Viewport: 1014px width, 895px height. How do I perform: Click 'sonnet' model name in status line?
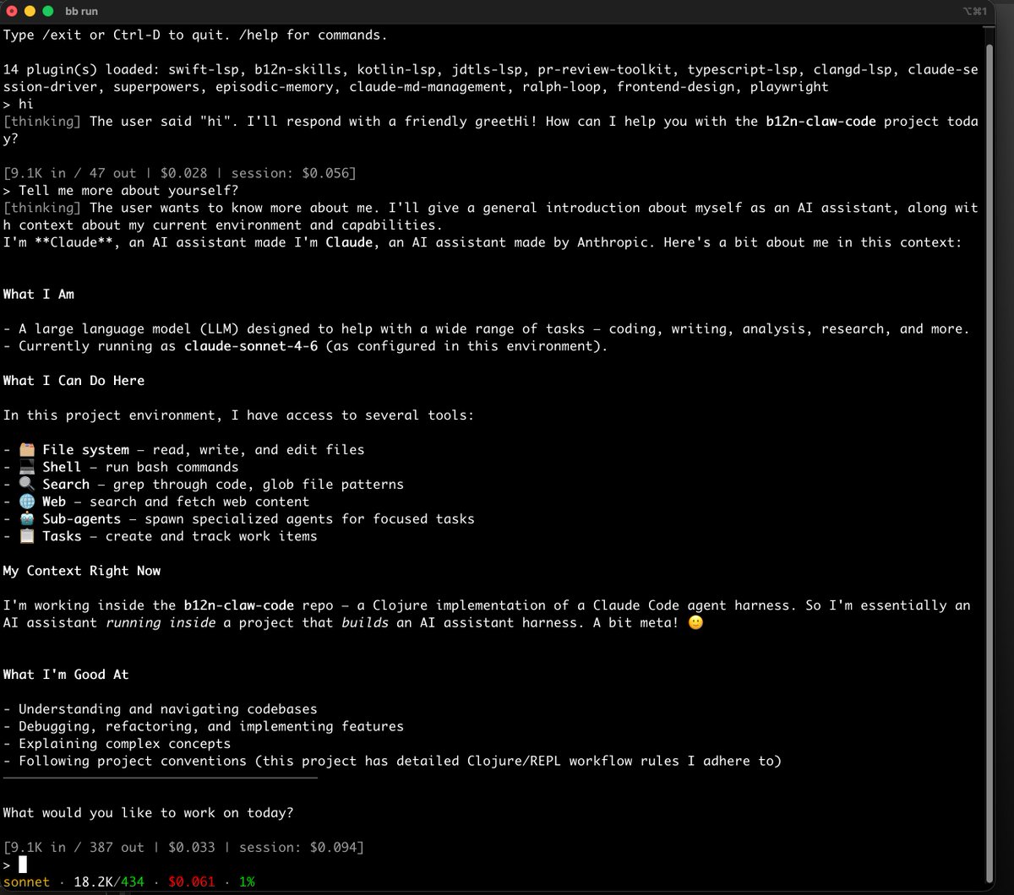pos(27,881)
